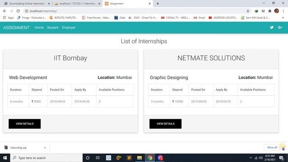The image size is (288, 162).
Task: Open a new tab with the plus button
Action: pyautogui.click(x=157, y=4)
